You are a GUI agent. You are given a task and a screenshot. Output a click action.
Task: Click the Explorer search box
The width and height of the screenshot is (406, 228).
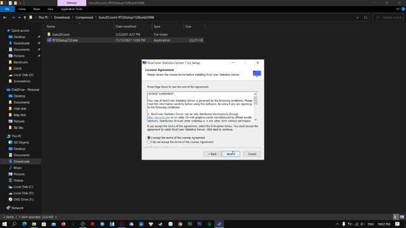click(388, 17)
